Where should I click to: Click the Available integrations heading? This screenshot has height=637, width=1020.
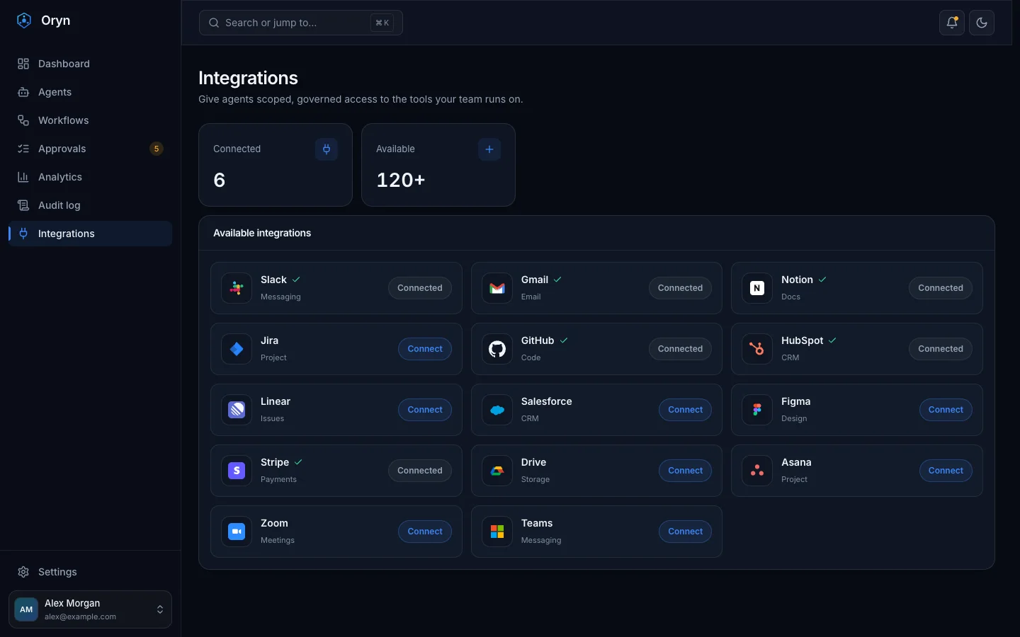coord(262,233)
